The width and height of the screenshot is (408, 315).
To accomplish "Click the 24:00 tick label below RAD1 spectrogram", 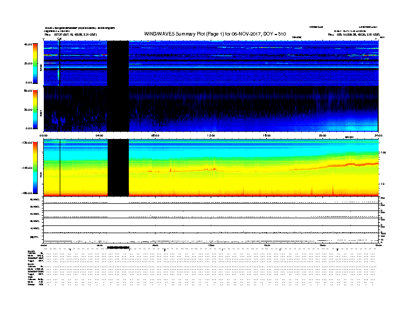I will tap(378, 135).
